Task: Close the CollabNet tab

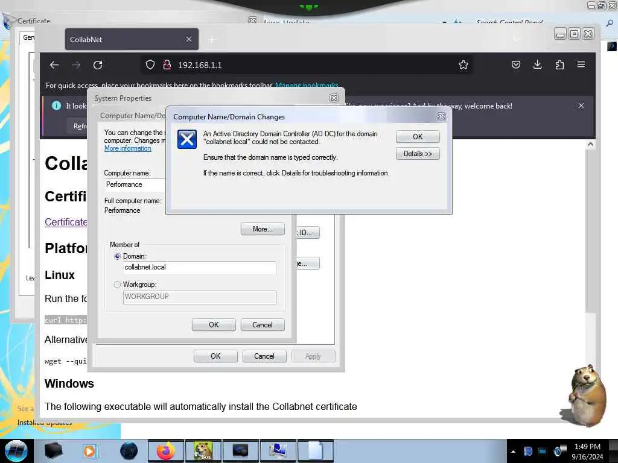Action: coord(189,39)
